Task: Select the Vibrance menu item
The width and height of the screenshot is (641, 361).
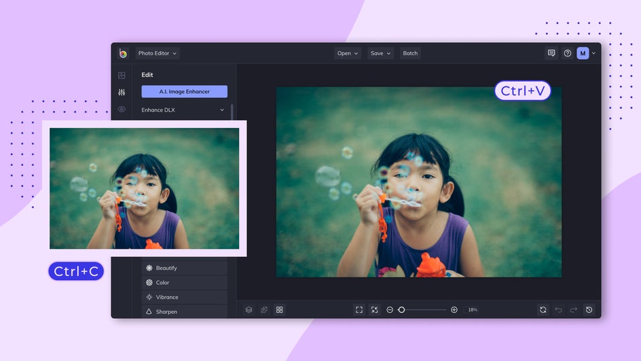Action: coord(185,297)
